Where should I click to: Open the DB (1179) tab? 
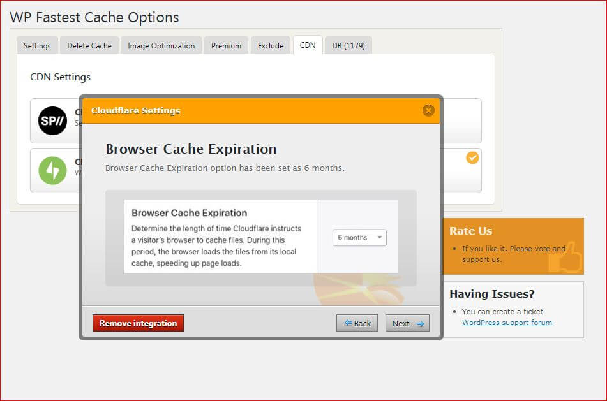(x=348, y=46)
